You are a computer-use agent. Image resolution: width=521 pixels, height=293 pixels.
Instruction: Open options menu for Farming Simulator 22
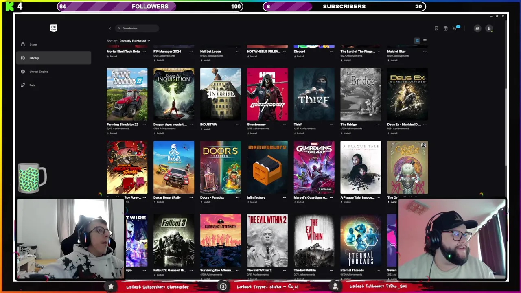tap(144, 125)
